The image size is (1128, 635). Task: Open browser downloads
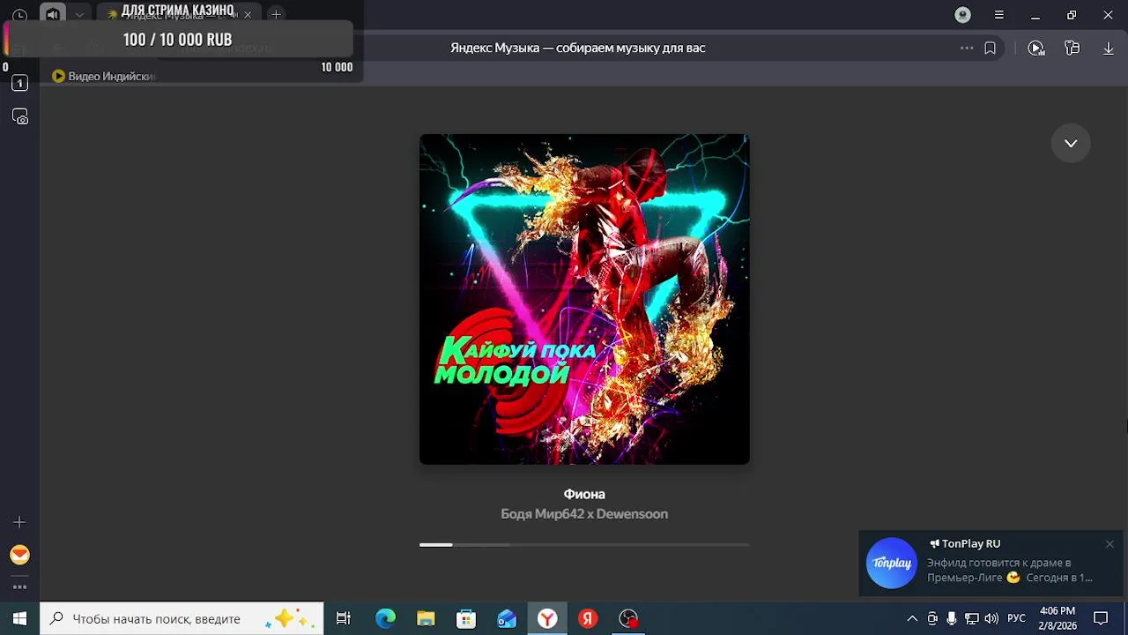click(1109, 48)
